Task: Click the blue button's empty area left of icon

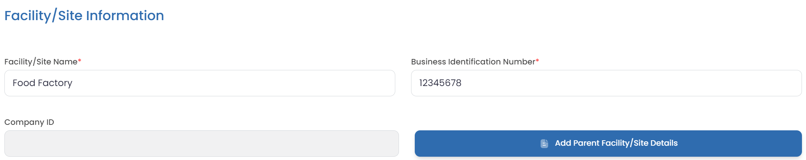Action: [478, 144]
